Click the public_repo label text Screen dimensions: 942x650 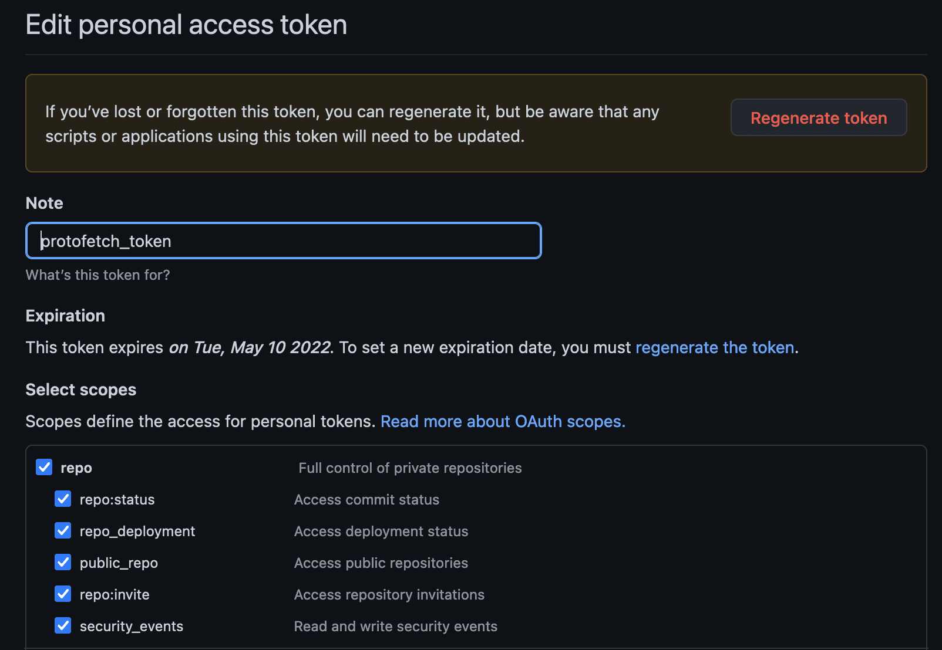click(119, 563)
